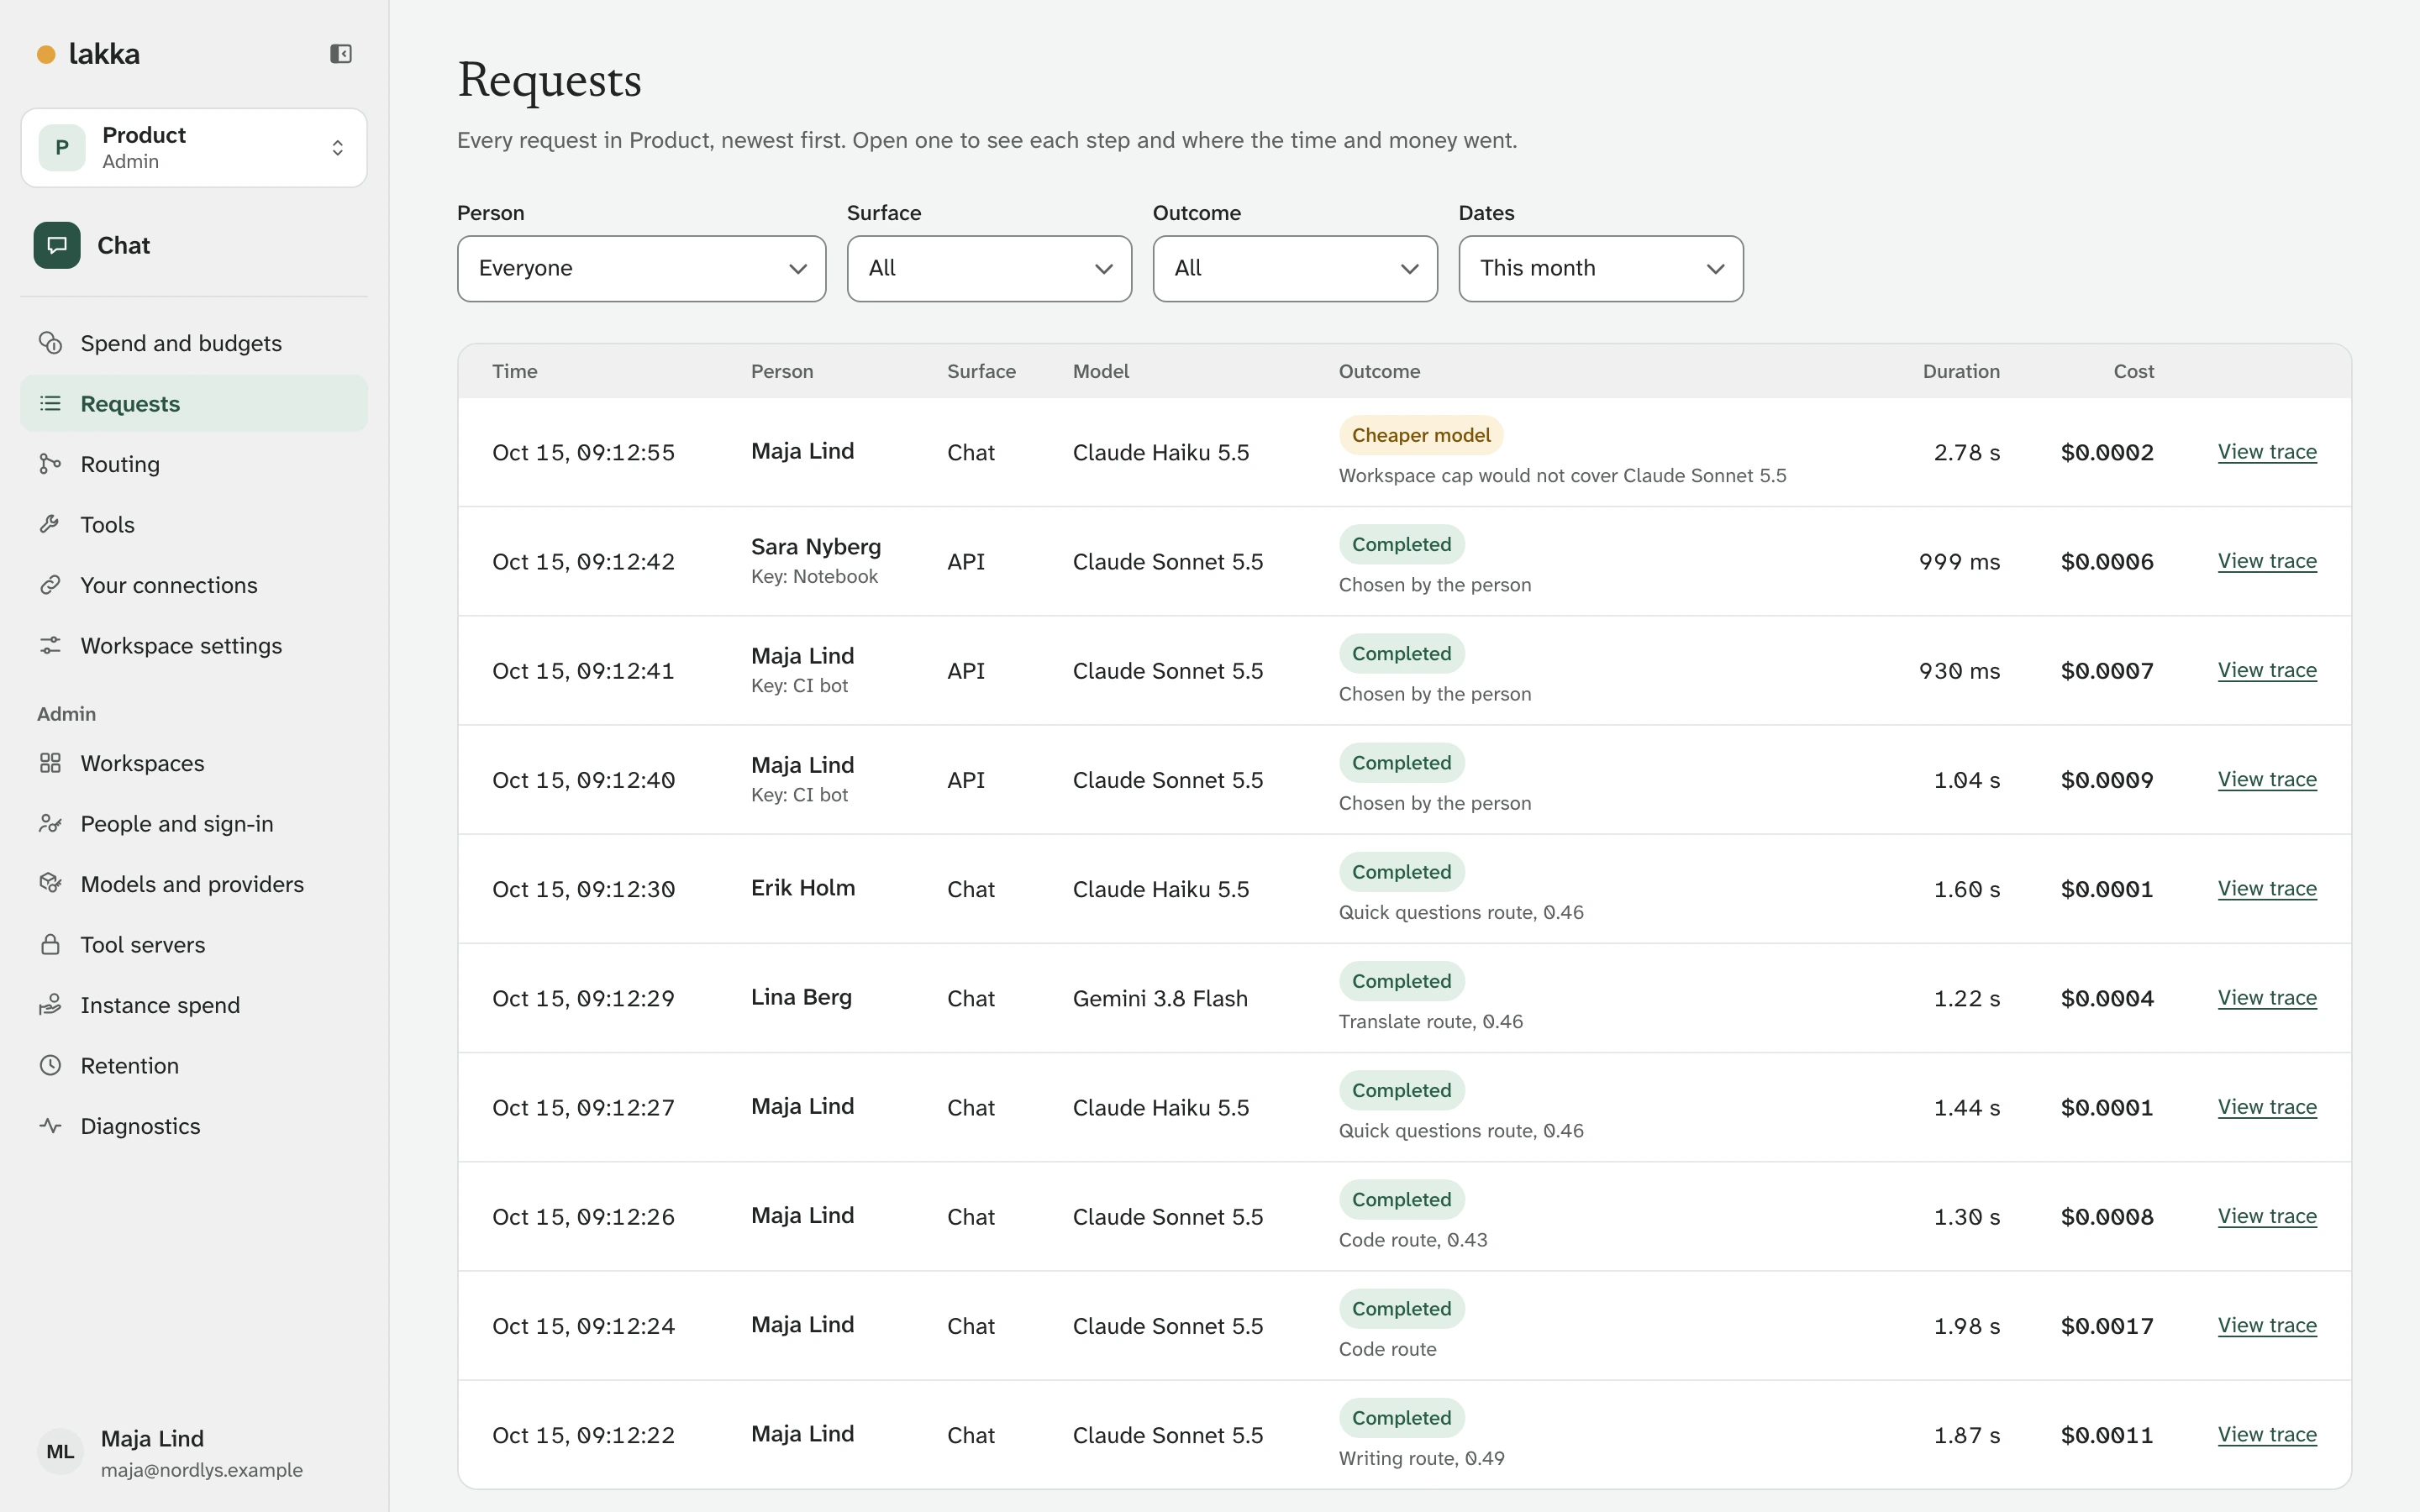The image size is (2420, 1512).
Task: Click the Time column header
Action: (515, 371)
